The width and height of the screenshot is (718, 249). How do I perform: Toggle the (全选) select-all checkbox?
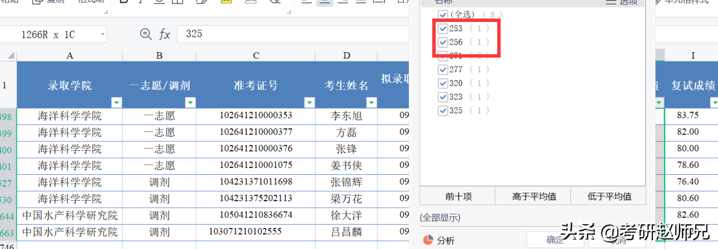[443, 14]
